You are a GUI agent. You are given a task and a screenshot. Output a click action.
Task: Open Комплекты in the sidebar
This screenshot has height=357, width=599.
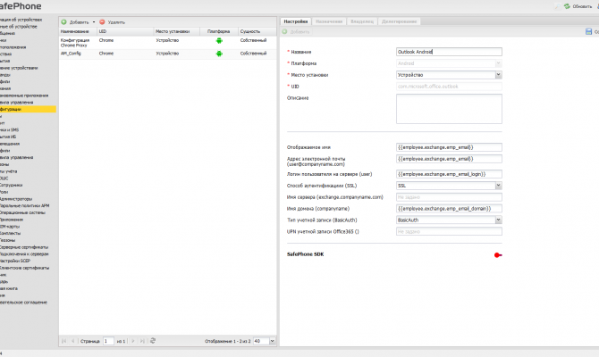pyautogui.click(x=11, y=233)
